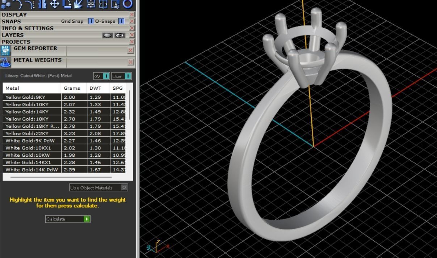Select the White Gold:10KW row
437x258 pixels.
point(64,155)
